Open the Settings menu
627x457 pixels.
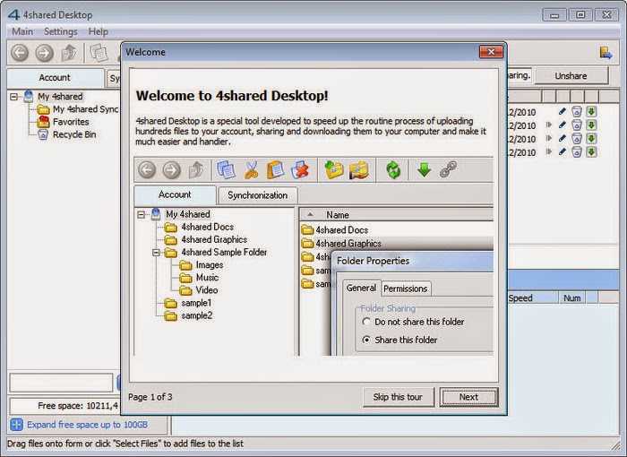click(x=60, y=31)
